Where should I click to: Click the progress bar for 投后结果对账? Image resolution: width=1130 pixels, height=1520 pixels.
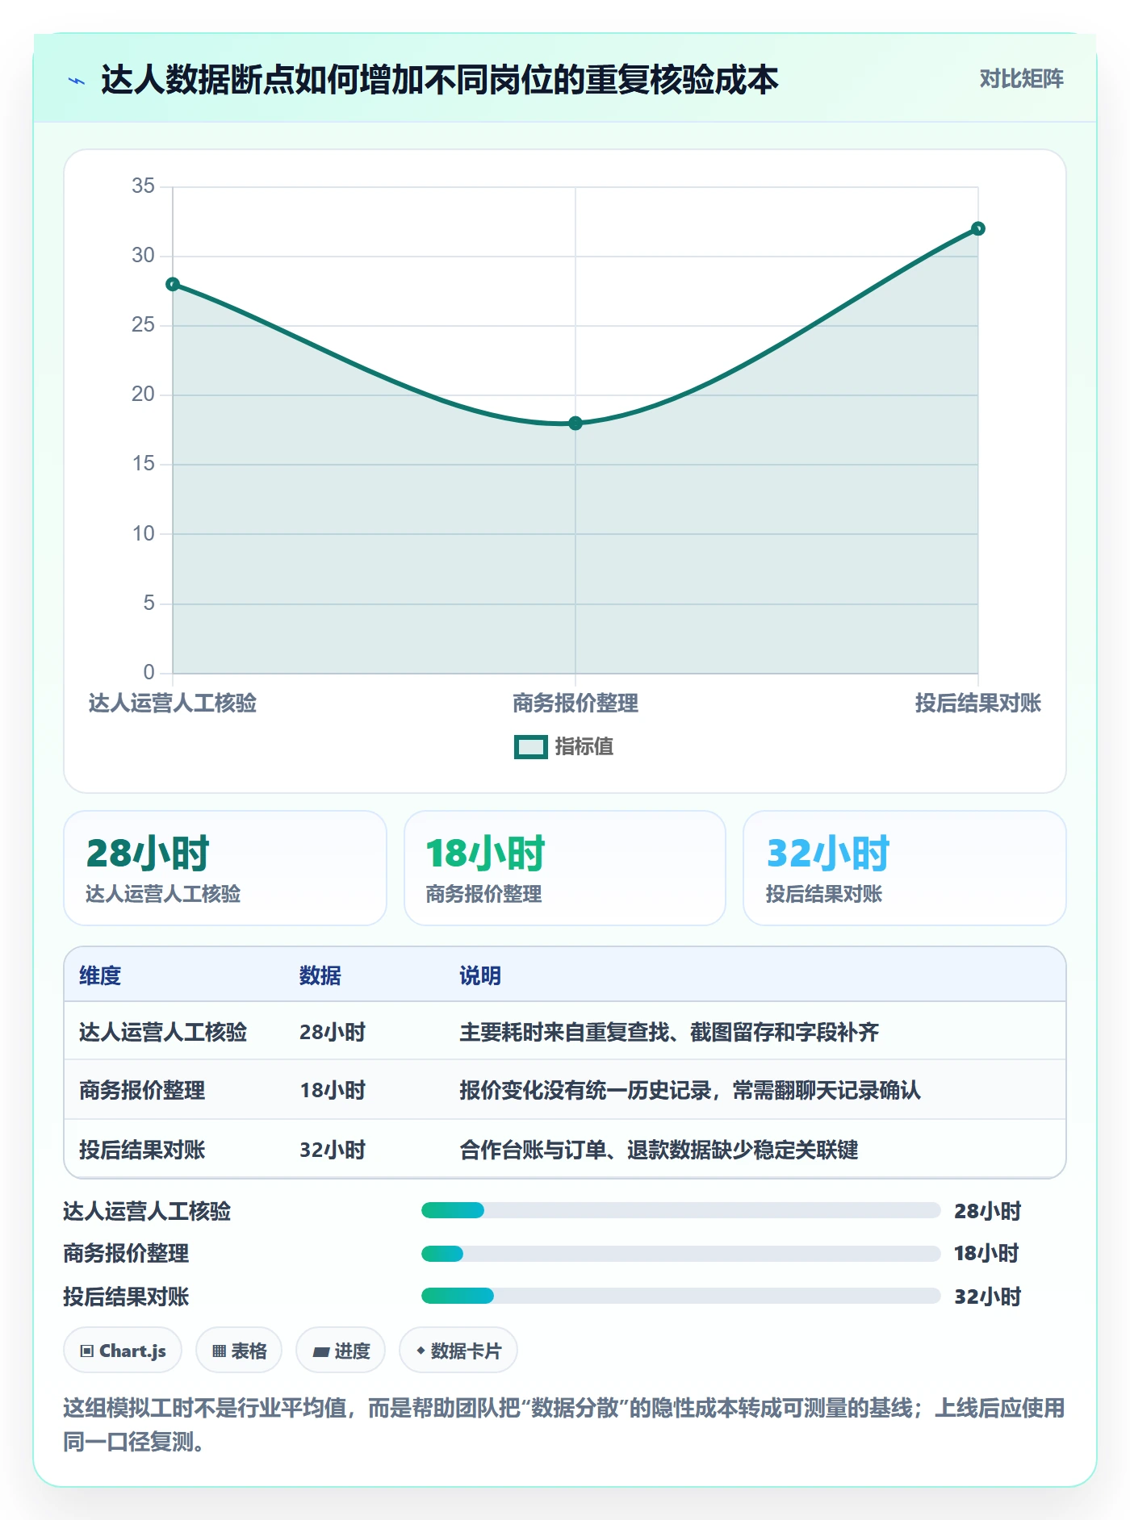(x=680, y=1297)
